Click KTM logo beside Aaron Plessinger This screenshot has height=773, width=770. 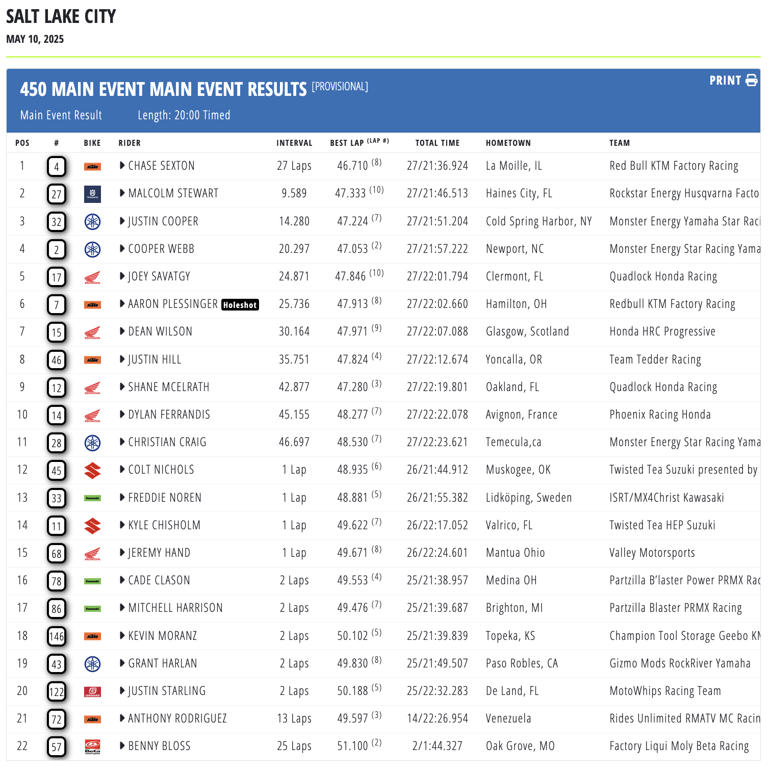click(92, 305)
